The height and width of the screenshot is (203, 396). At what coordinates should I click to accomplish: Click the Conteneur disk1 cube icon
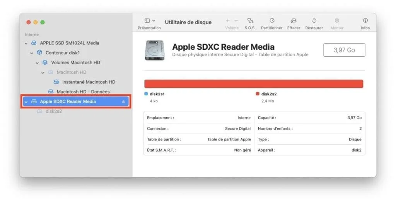coord(39,52)
